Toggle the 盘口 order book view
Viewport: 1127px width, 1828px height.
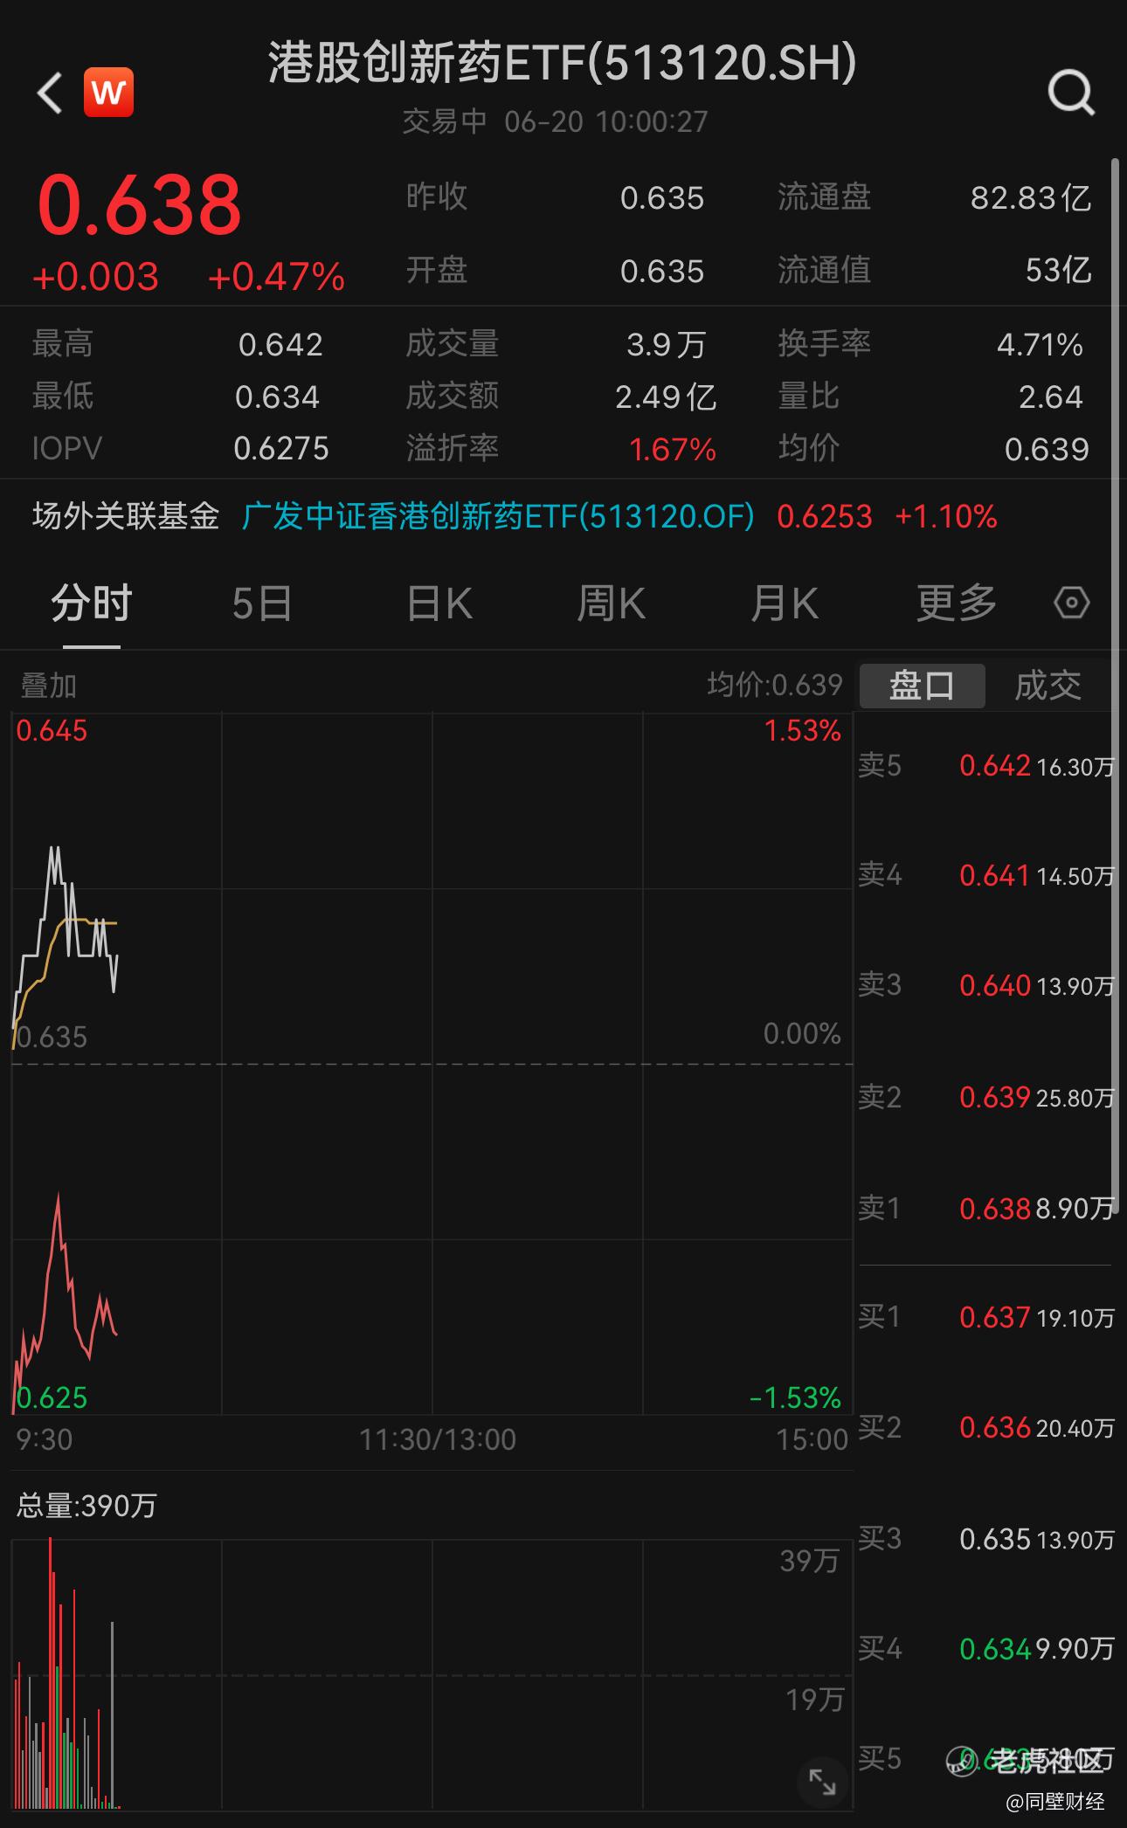click(922, 686)
